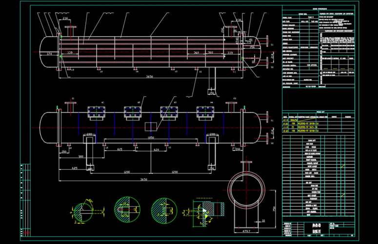Screen dimensions: 378x244
Task: Select the 1050 dimension text in lower view
Action: click(x=151, y=138)
